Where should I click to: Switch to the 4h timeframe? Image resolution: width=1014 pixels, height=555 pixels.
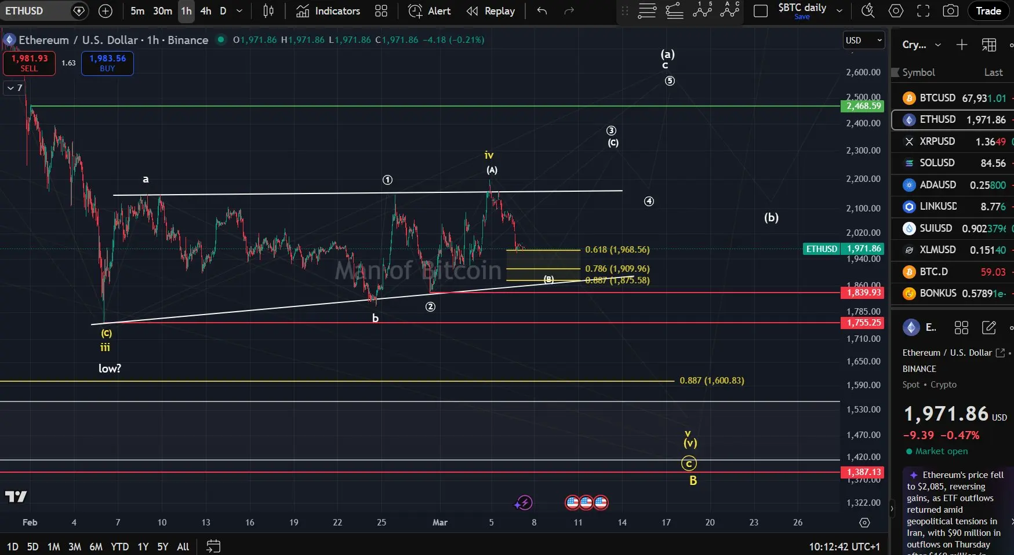(206, 11)
